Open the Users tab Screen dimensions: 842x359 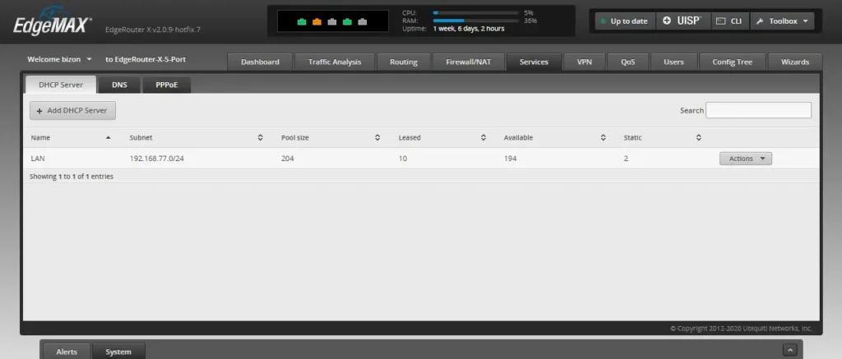coord(673,62)
